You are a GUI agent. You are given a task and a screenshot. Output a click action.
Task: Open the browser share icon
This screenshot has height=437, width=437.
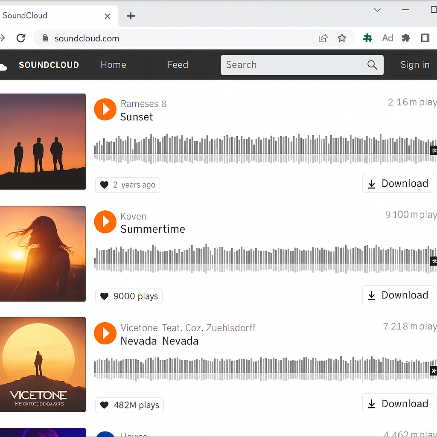tap(323, 38)
